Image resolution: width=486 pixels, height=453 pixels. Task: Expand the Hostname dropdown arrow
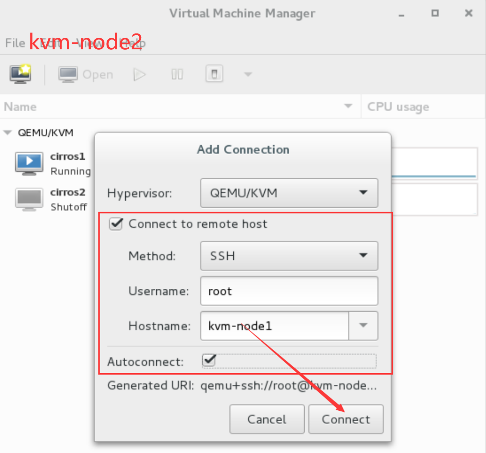click(x=363, y=326)
